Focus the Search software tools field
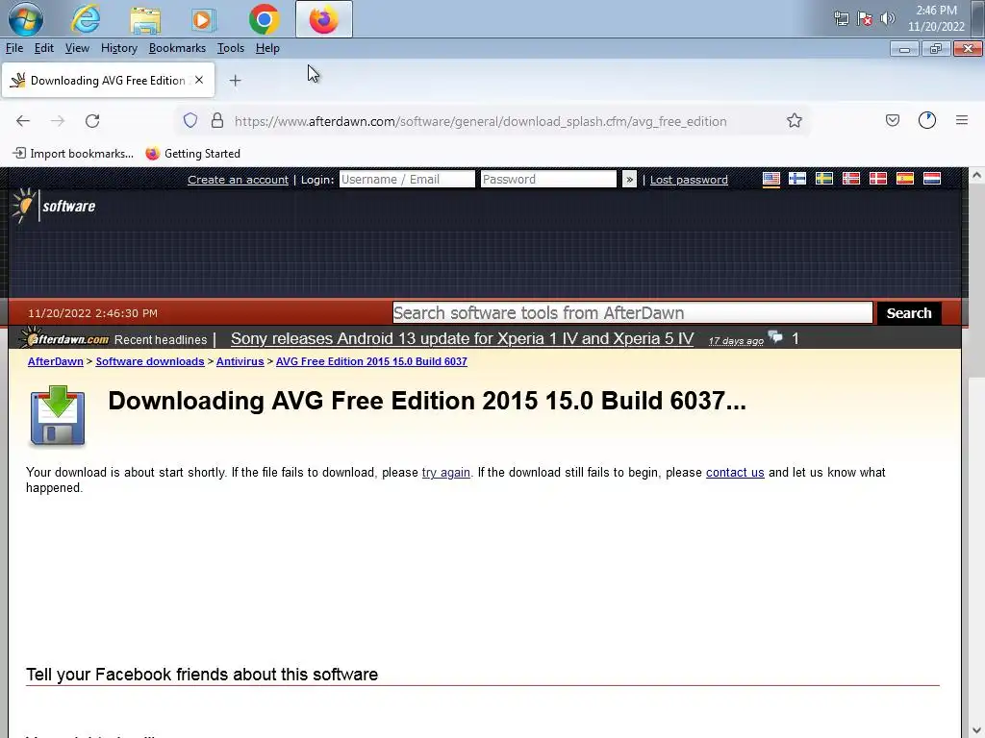This screenshot has width=985, height=738. tap(633, 312)
